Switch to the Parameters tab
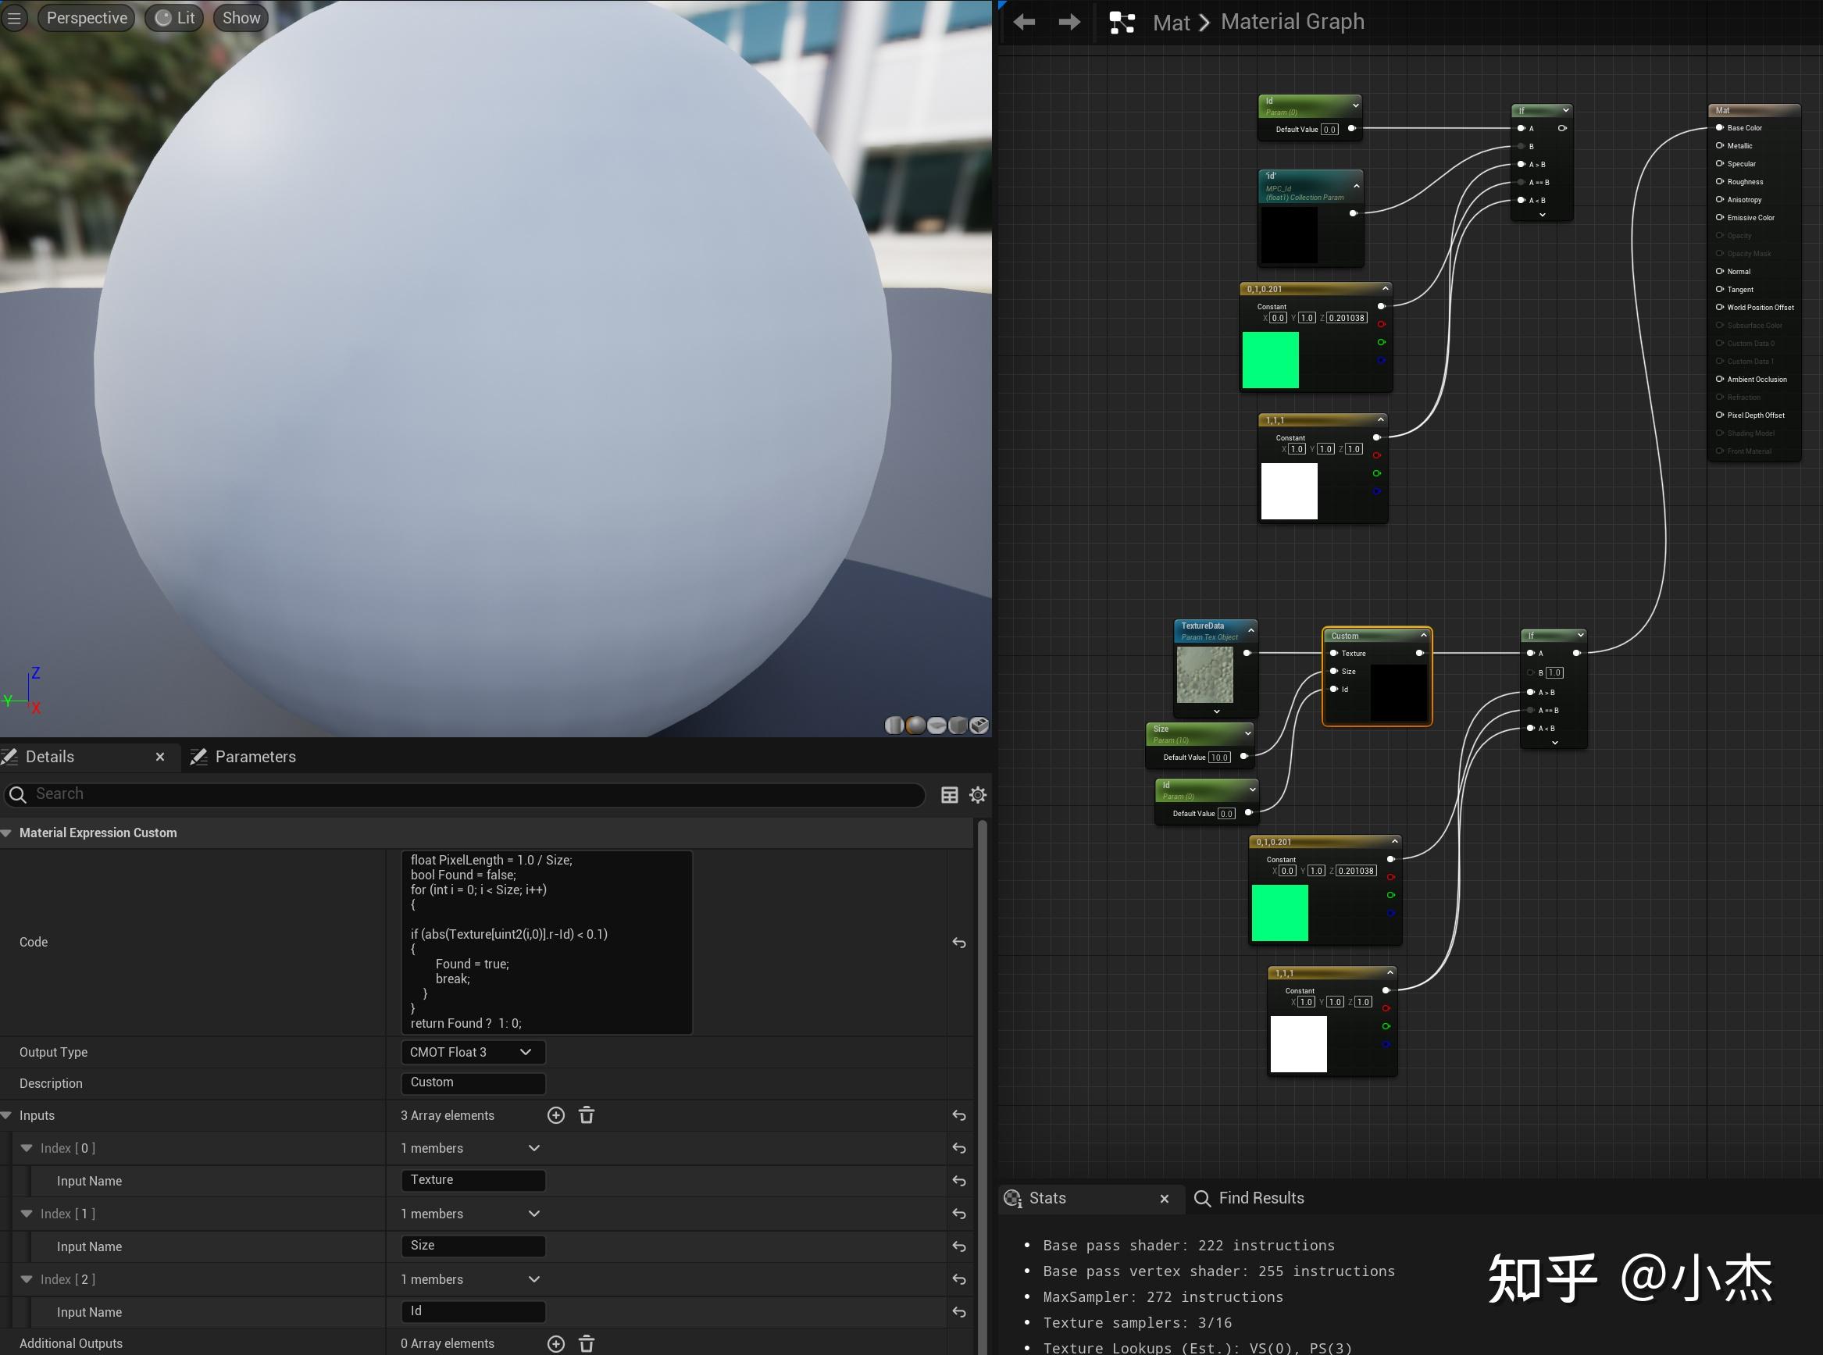 [256, 756]
